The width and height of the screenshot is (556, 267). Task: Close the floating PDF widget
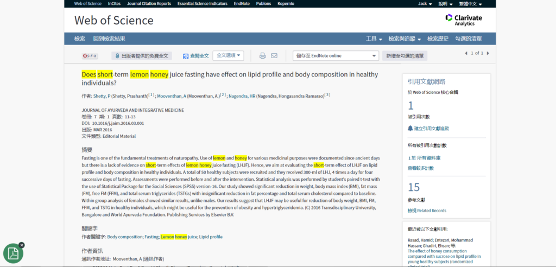point(22,245)
